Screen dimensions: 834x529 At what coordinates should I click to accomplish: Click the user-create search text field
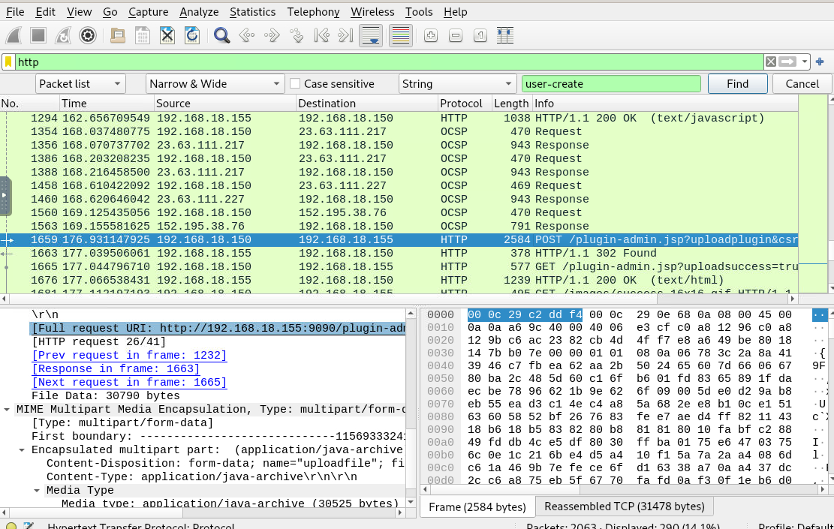coord(611,84)
